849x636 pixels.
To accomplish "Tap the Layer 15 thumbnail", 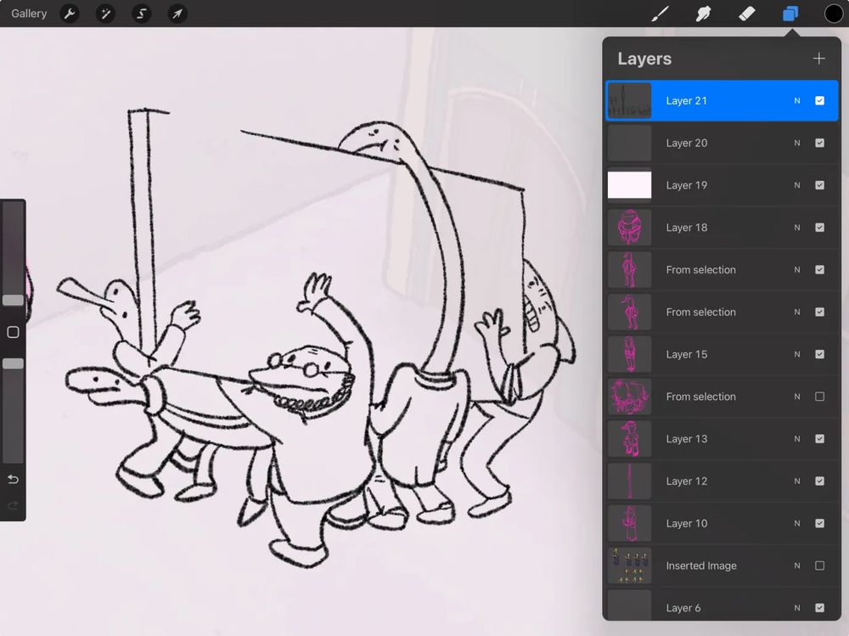I will click(x=629, y=354).
